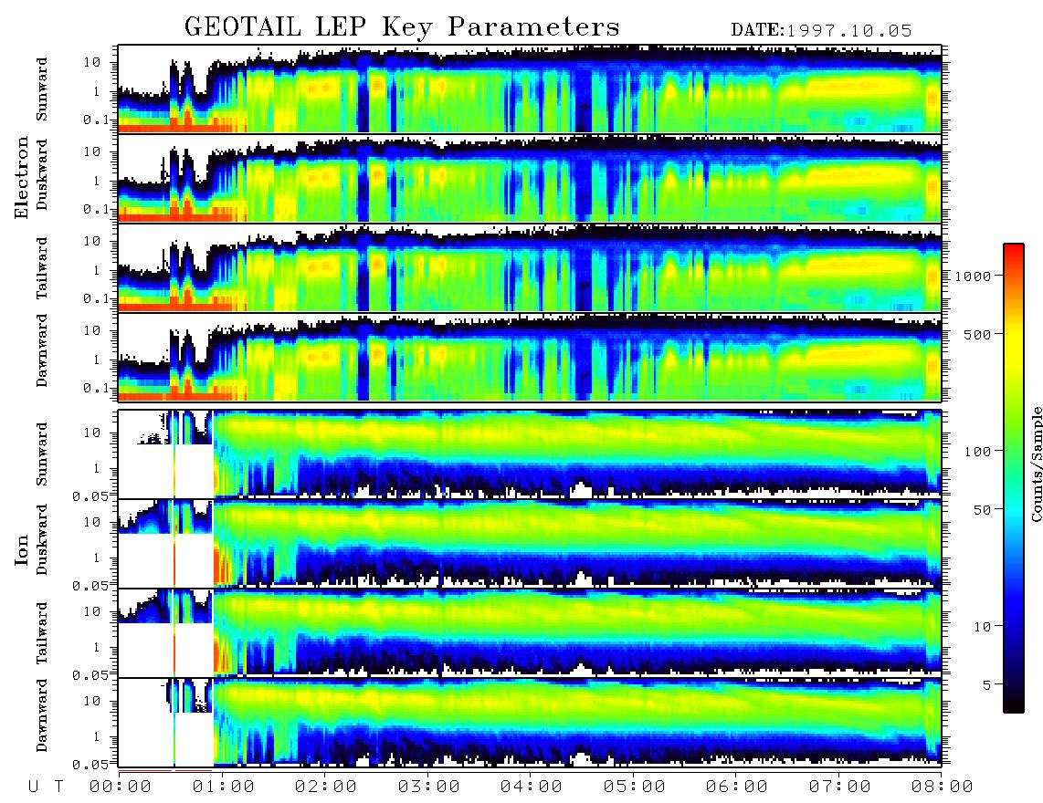The image size is (1043, 803).
Task: Select the colorbar tick value 5
Action: pos(987,684)
